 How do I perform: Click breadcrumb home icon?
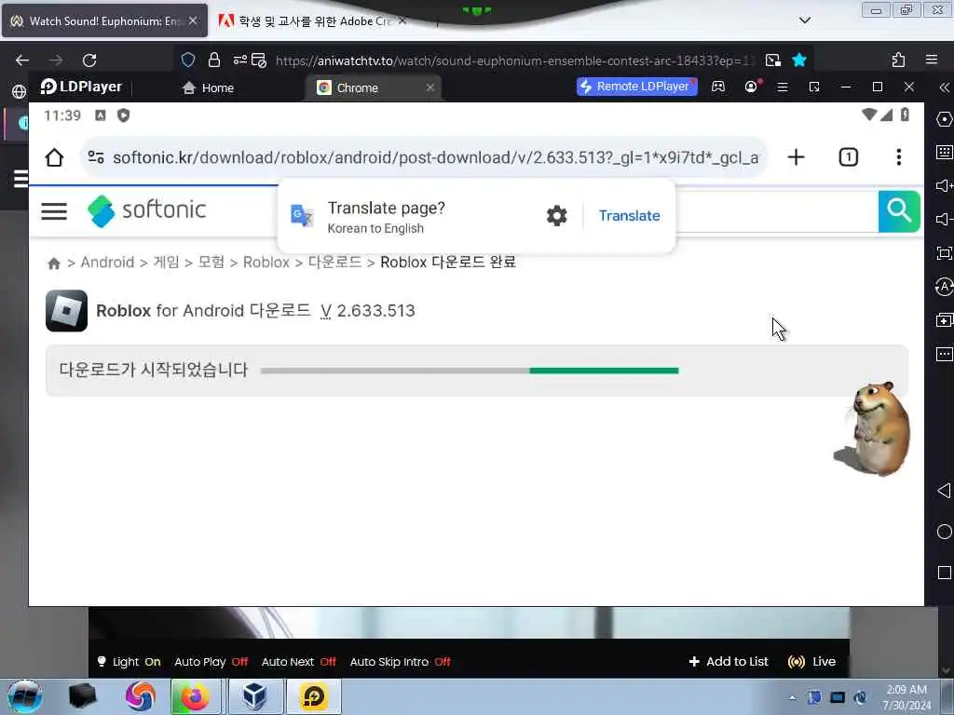tap(53, 263)
